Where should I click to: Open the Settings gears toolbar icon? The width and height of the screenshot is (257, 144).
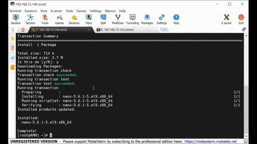[161, 19]
